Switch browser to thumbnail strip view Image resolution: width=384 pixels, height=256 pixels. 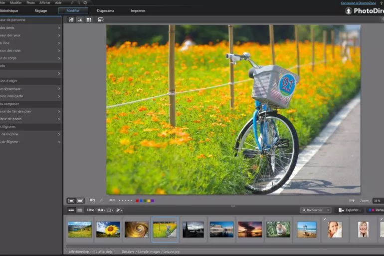click(71, 210)
